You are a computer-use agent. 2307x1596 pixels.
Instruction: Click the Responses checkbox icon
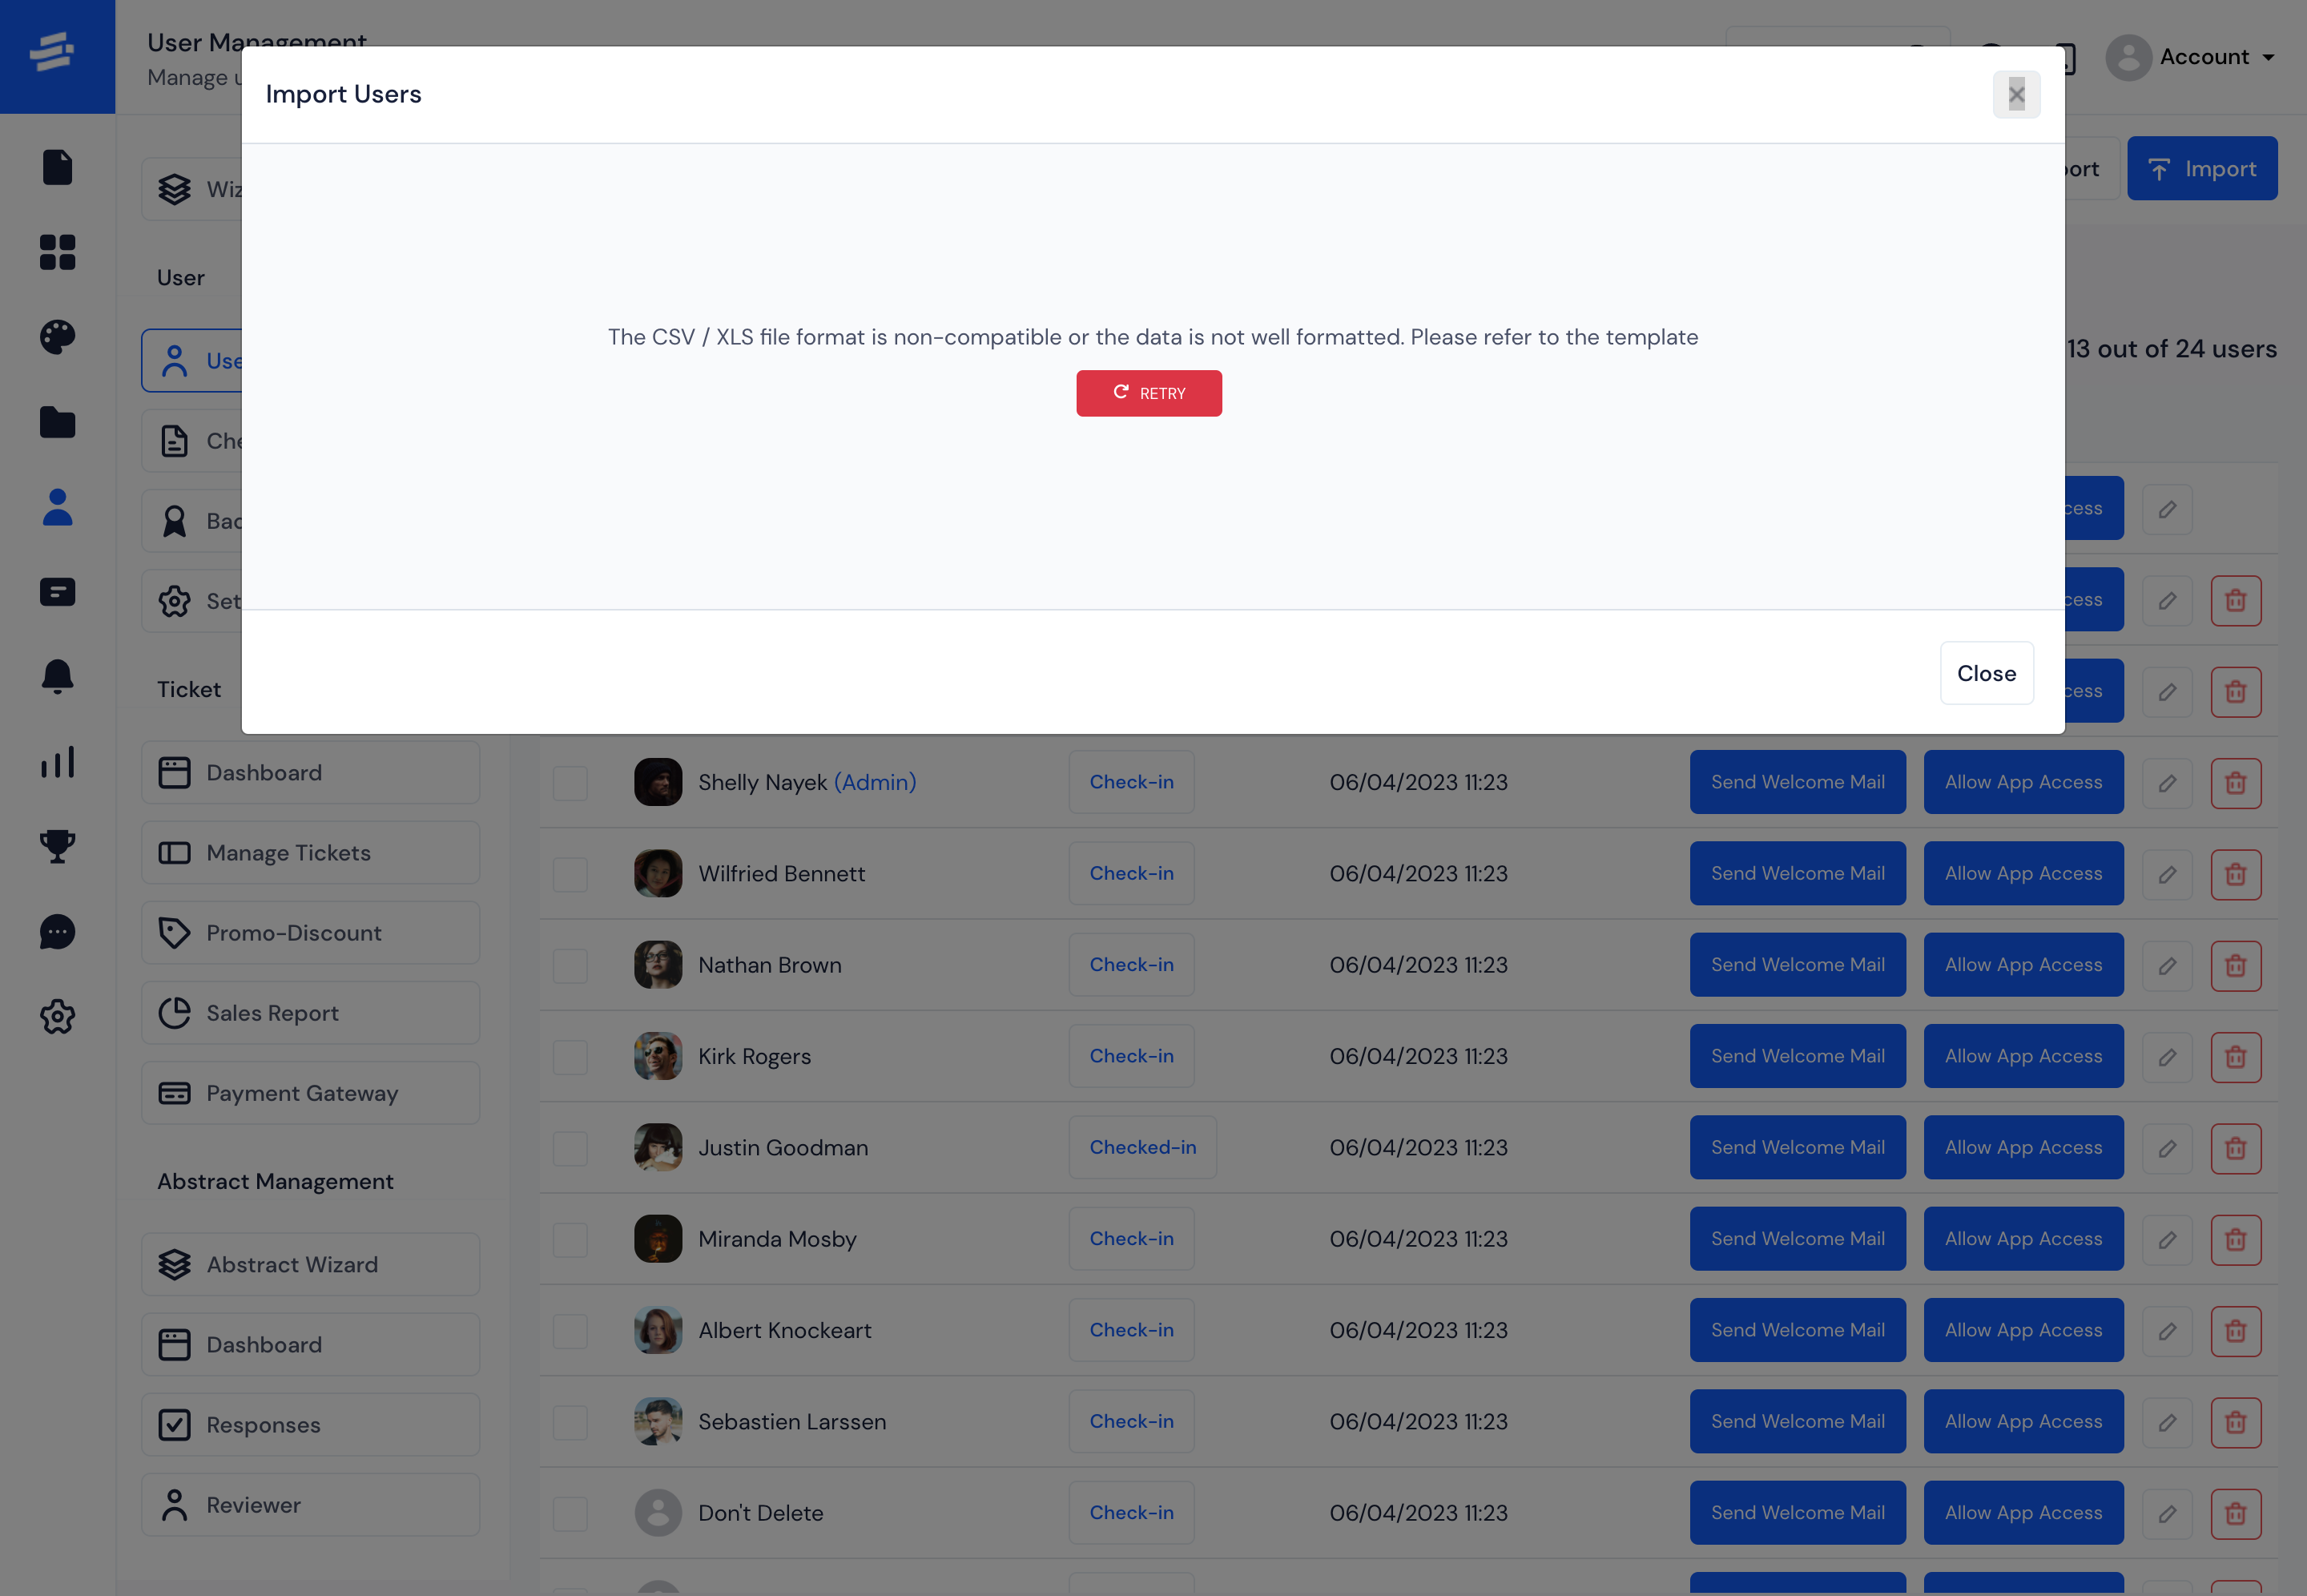[x=174, y=1422]
